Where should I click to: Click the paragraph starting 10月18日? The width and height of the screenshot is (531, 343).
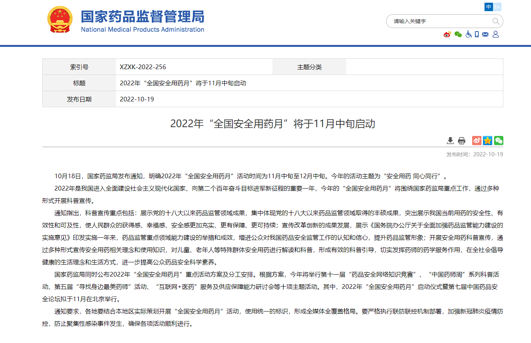[x=252, y=176]
